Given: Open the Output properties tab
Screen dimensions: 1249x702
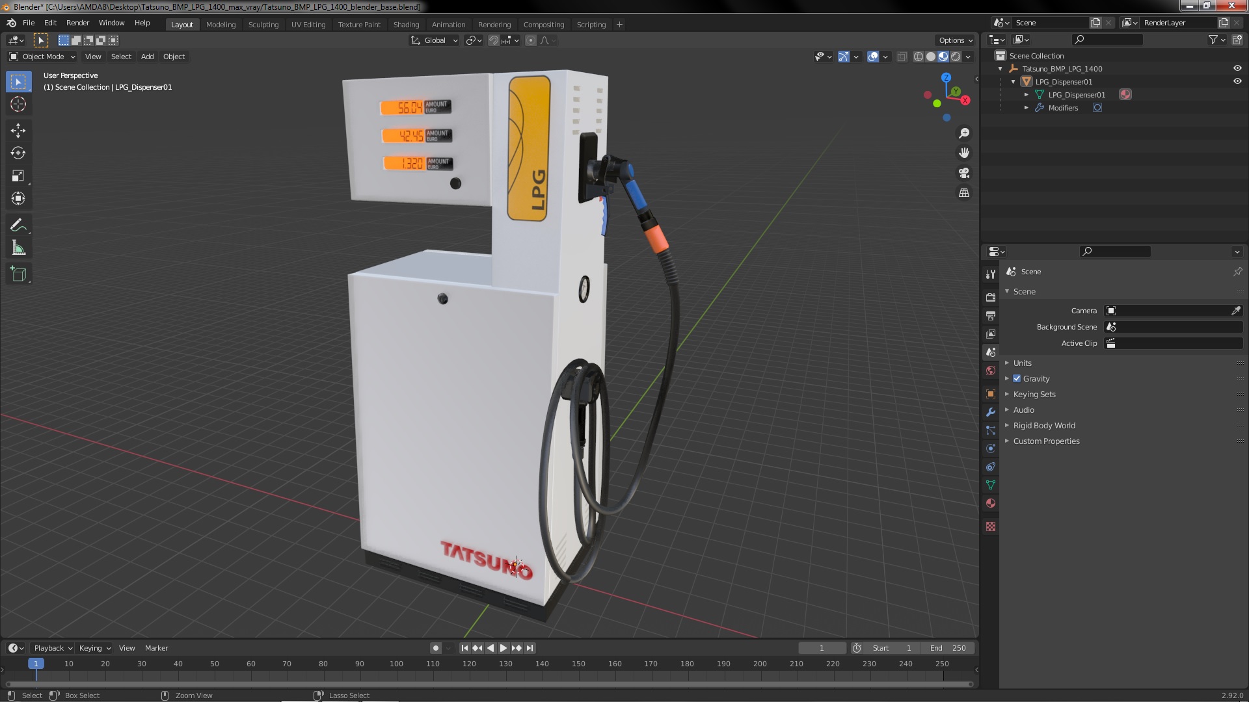Looking at the screenshot, I should coord(991,315).
